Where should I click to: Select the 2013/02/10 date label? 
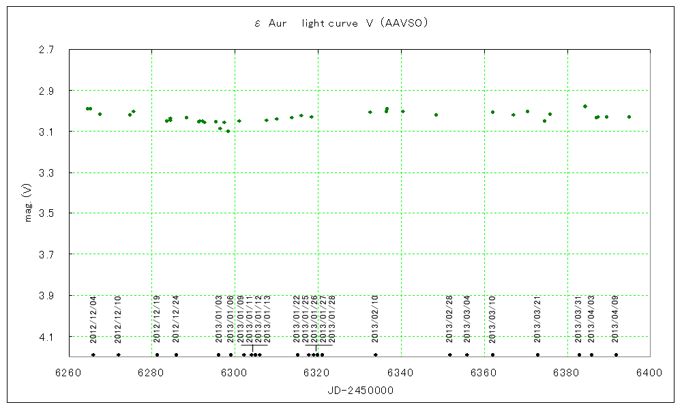pos(375,319)
